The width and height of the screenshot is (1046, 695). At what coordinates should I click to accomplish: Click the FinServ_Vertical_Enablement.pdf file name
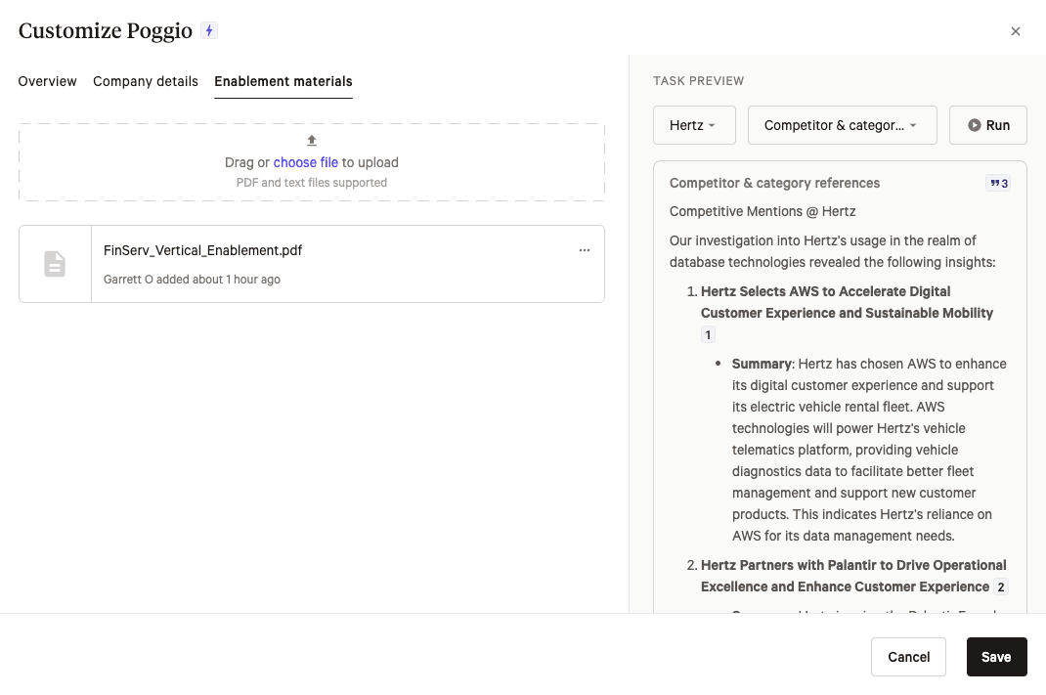pyautogui.click(x=202, y=250)
